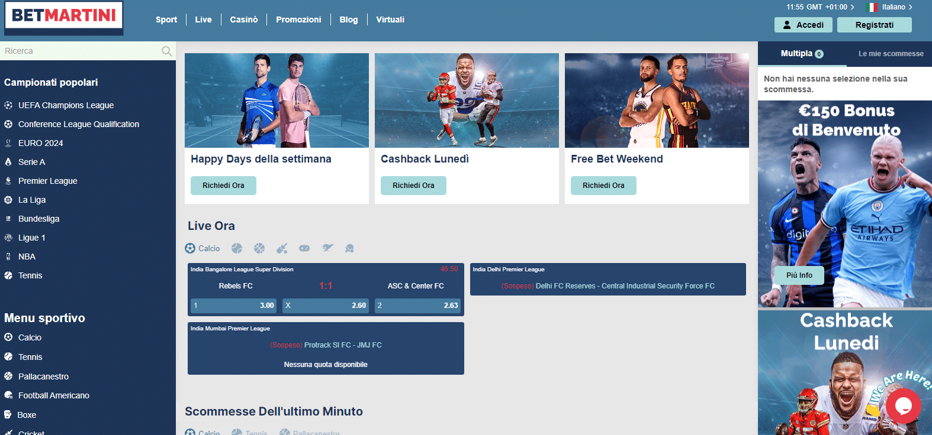
Task: Select Calcio filter under Scommesse Dell'ultimo Minuto
Action: point(203,433)
